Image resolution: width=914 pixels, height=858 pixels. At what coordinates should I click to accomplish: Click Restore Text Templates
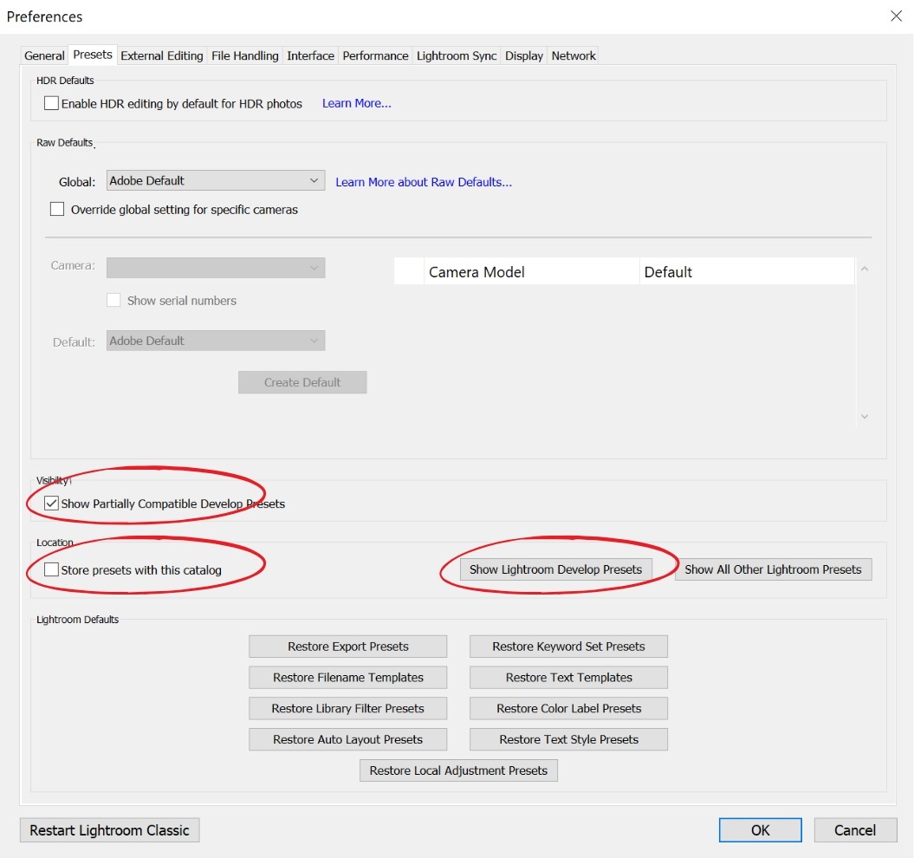click(x=568, y=677)
